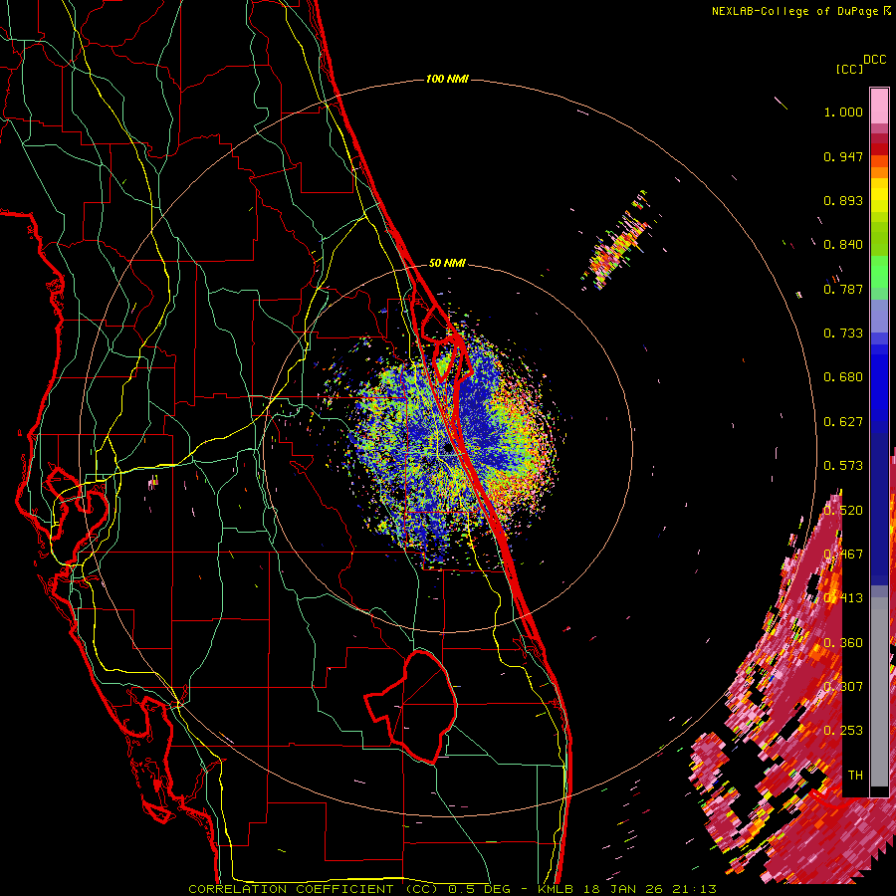896x896 pixels.
Task: Pick the yellow segment of the color scale
Action: pos(879,195)
